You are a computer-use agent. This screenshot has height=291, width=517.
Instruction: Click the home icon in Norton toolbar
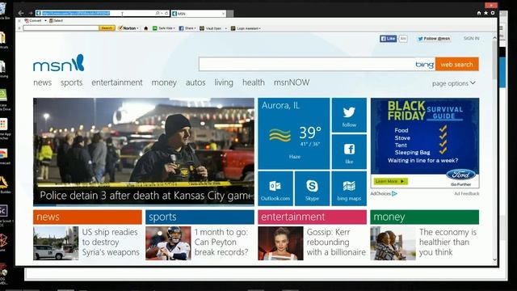tap(145, 28)
